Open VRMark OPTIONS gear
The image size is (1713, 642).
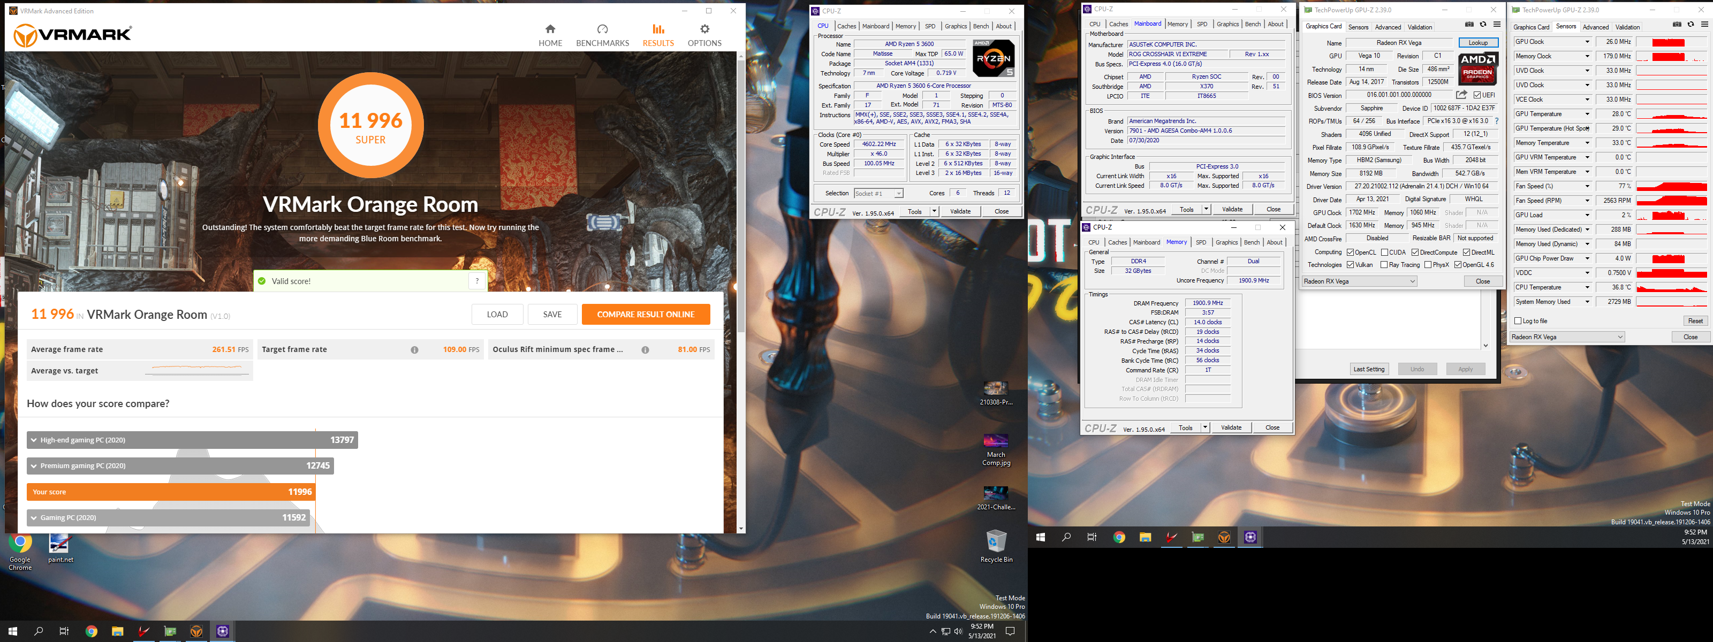[704, 35]
